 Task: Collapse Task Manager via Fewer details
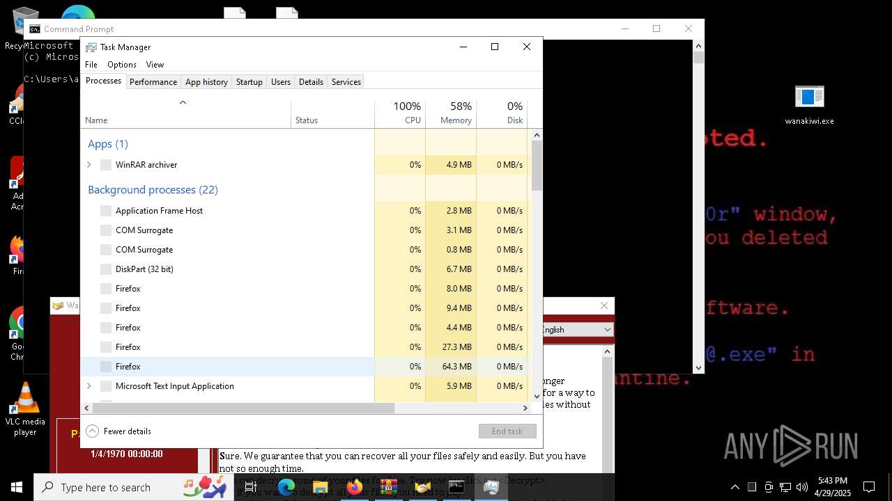(118, 431)
